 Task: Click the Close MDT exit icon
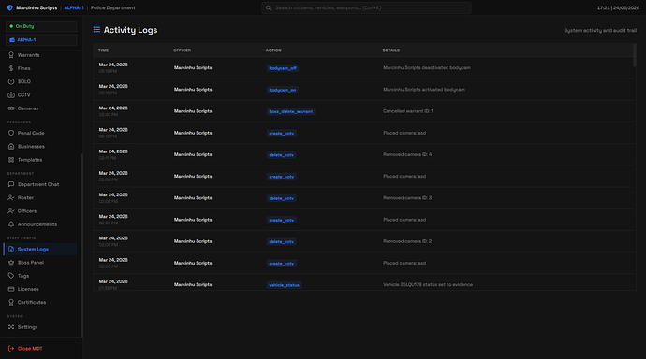(11, 349)
